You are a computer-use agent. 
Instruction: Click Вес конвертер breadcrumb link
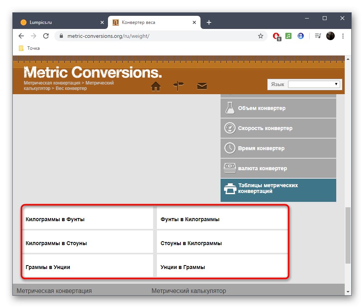71,88
